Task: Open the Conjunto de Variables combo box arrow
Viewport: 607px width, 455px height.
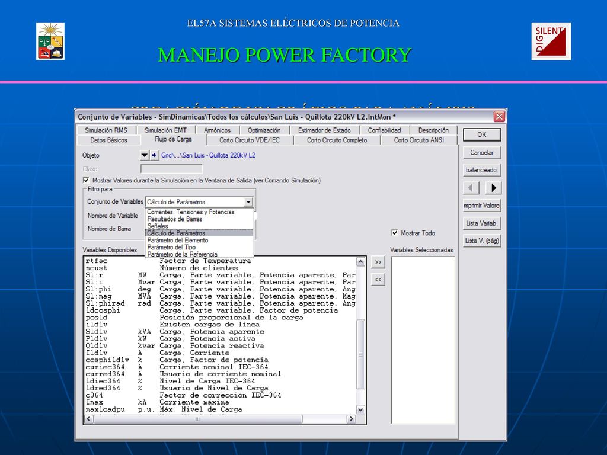Action: (248, 201)
